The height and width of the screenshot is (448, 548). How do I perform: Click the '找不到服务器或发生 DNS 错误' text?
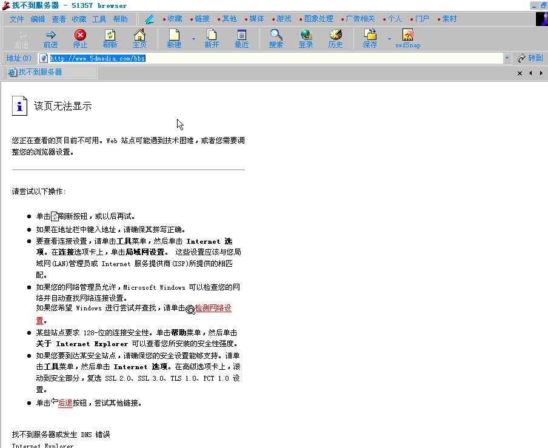click(x=61, y=435)
